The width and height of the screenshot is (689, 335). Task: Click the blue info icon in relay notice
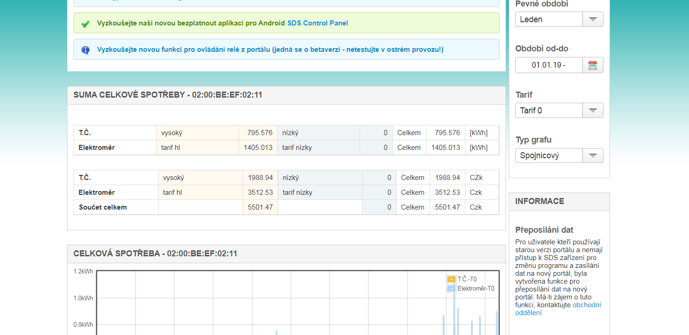tap(85, 50)
